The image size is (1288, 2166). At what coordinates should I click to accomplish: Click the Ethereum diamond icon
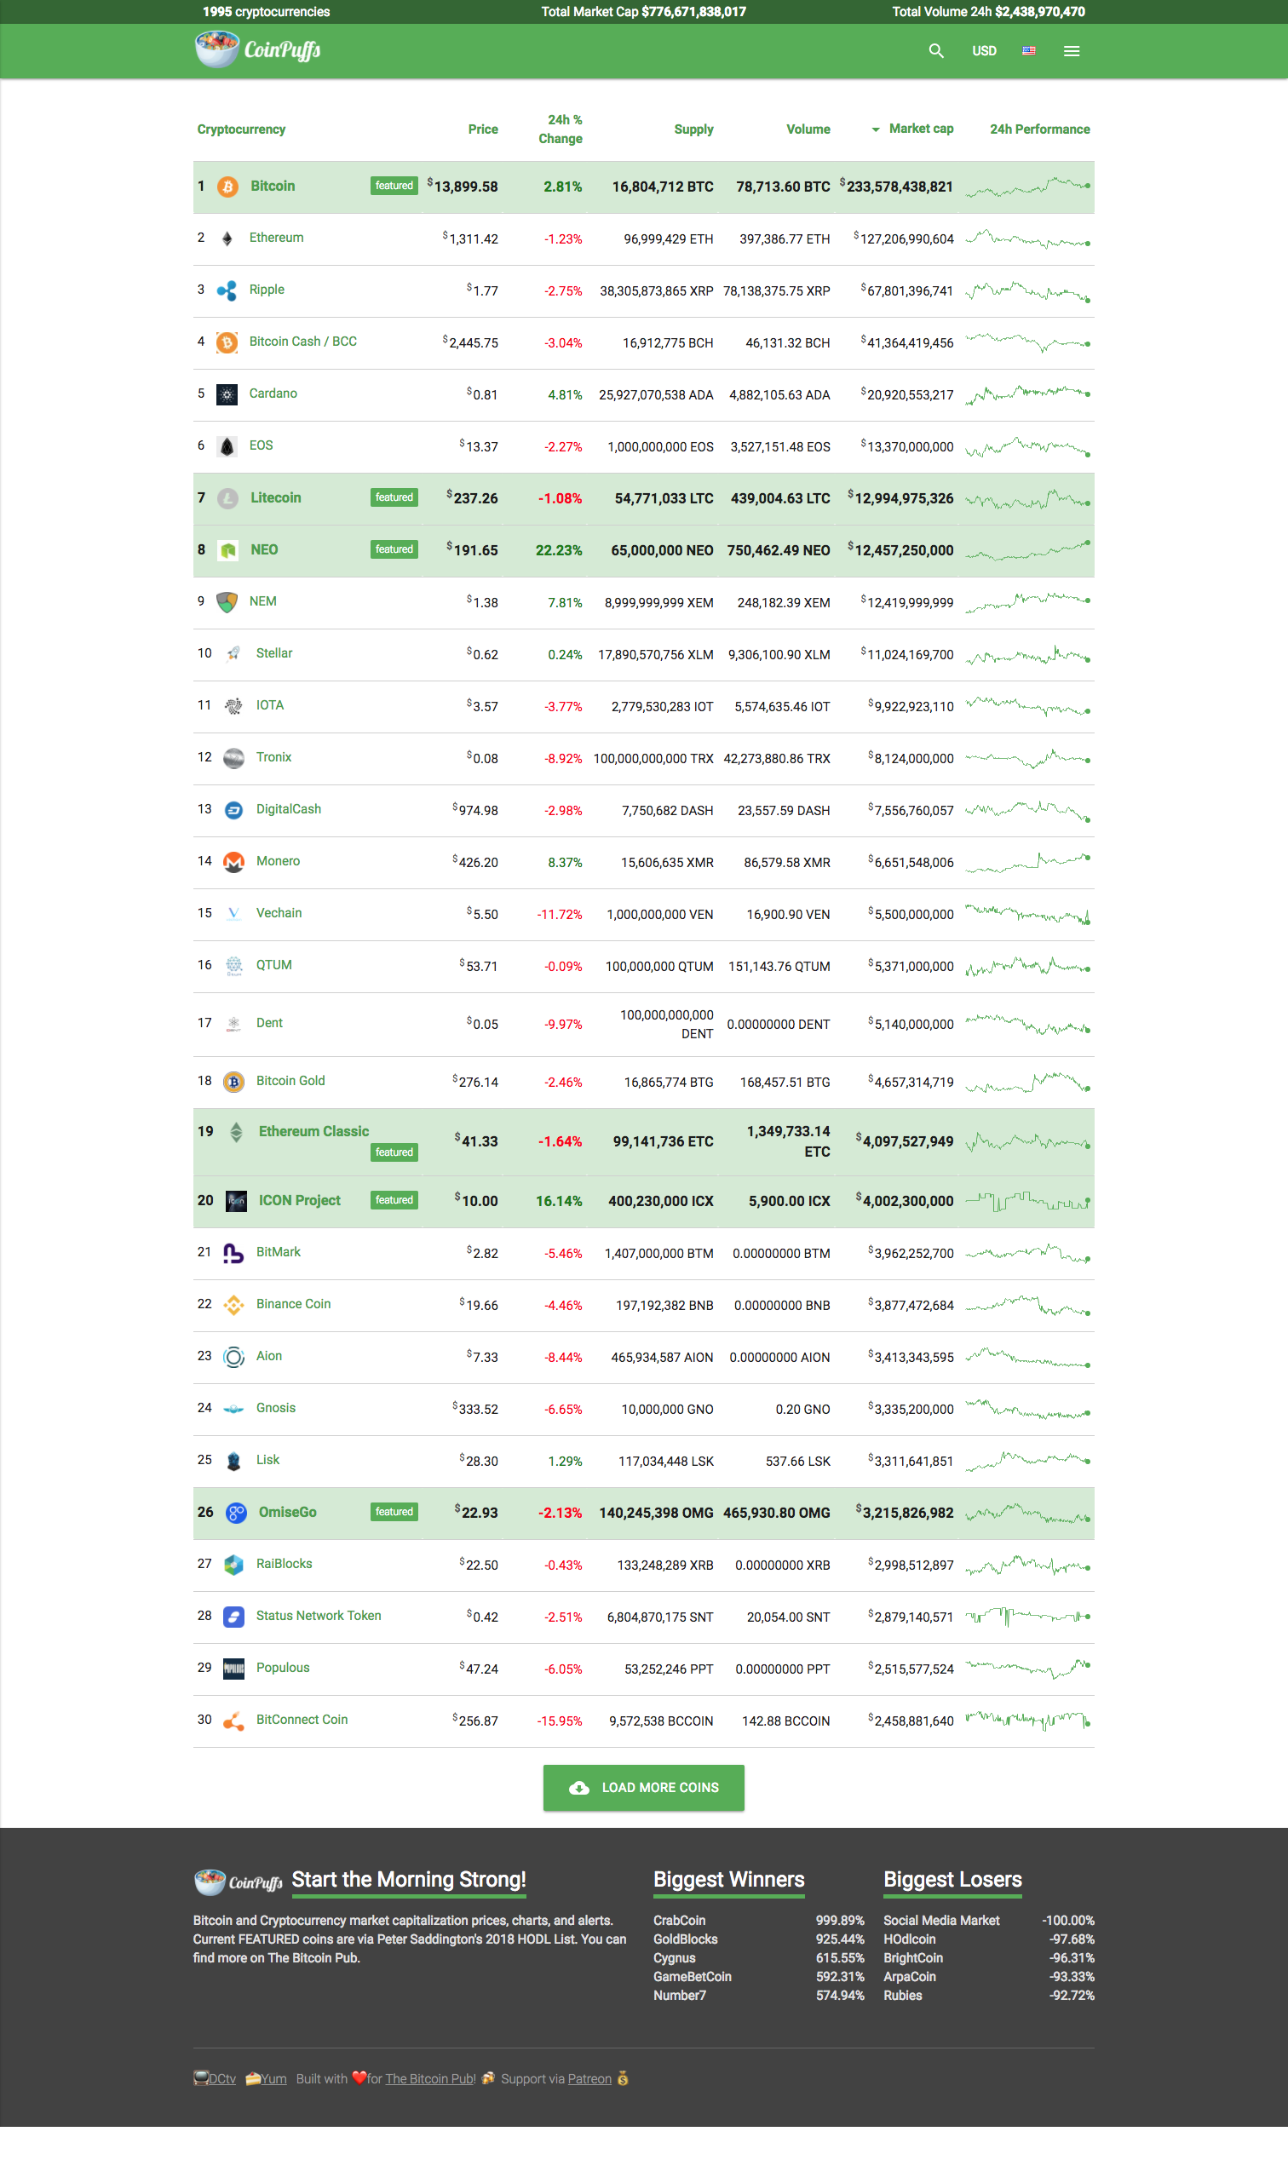pos(227,238)
